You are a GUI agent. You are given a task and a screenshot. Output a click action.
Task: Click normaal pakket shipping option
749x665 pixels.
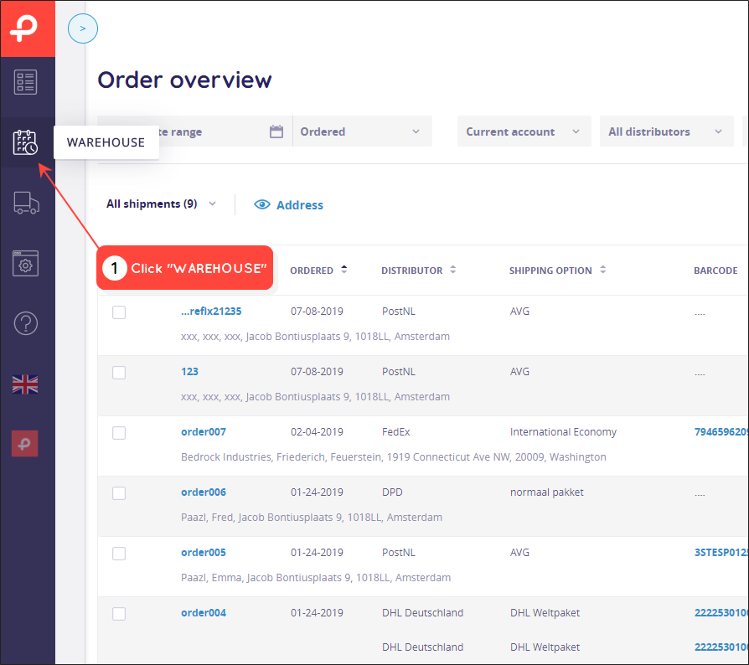[x=547, y=492]
